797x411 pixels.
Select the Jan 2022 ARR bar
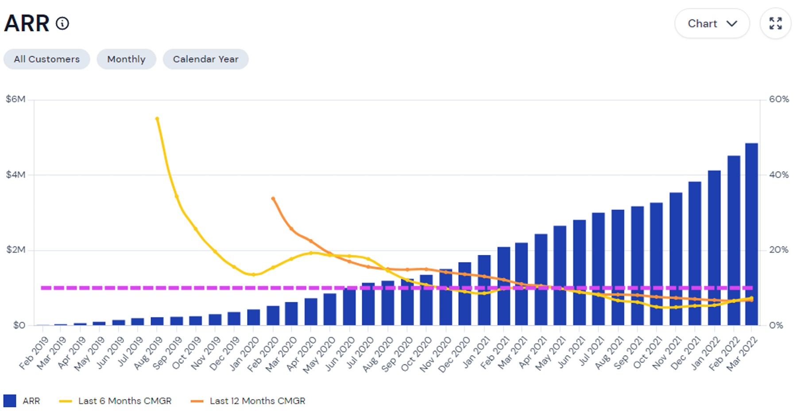click(x=714, y=248)
